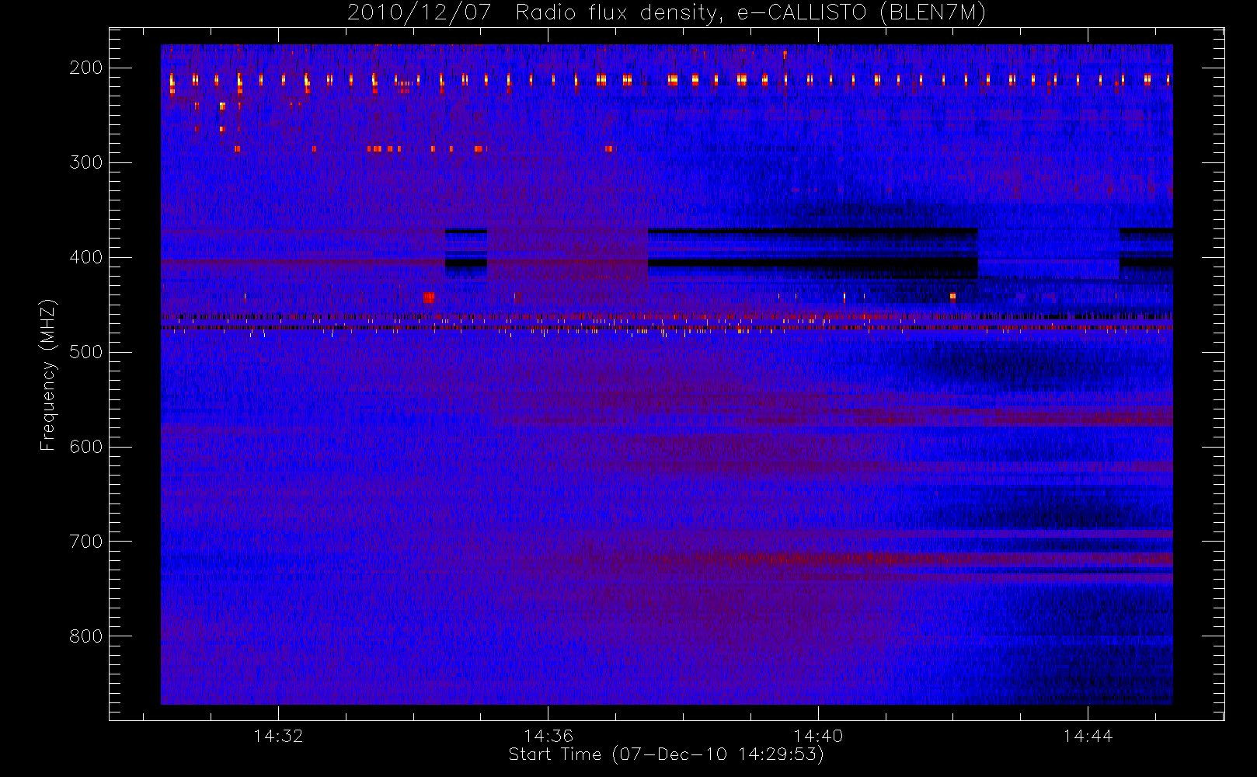
Task: Select the '300' frequency axis label
Action: click(x=85, y=162)
